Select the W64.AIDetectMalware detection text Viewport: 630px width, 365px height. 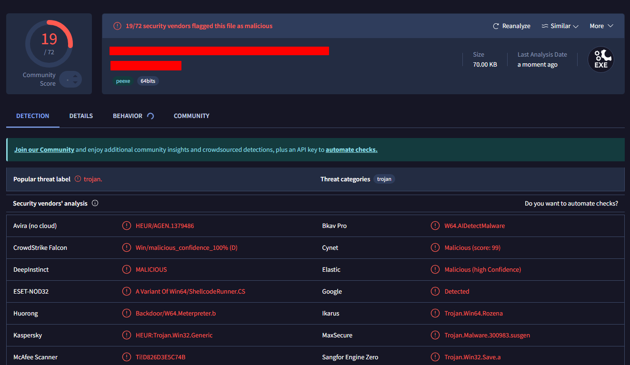(x=475, y=226)
